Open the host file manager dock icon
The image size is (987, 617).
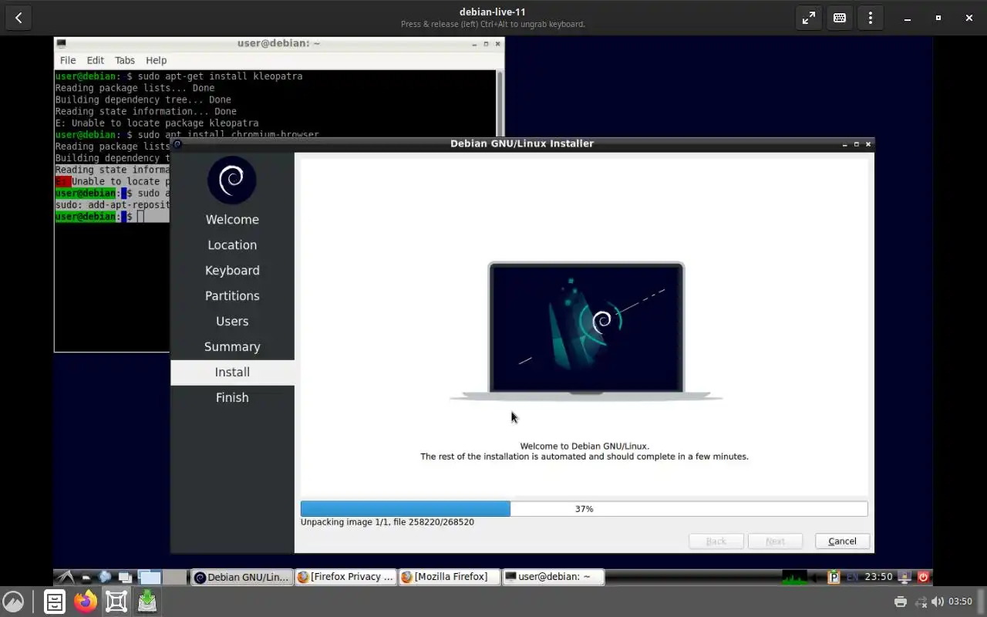55,602
